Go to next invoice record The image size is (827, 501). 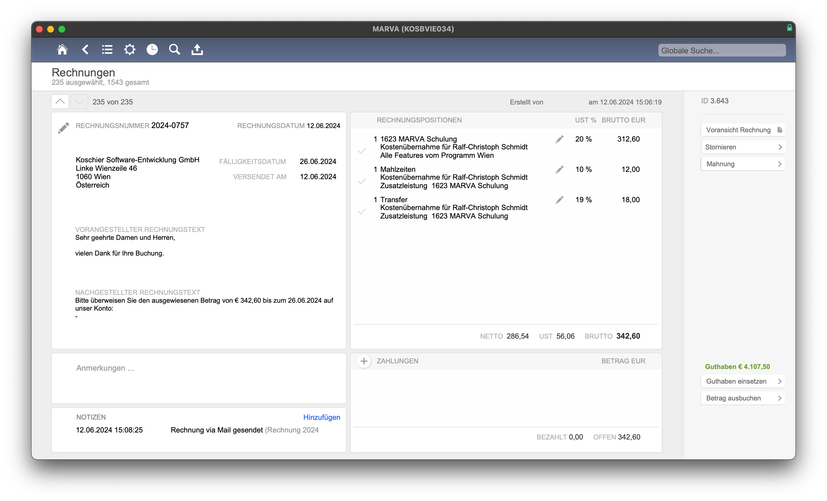79,102
